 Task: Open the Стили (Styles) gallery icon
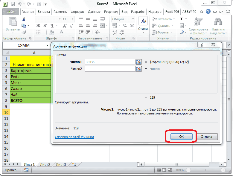pos(143,24)
